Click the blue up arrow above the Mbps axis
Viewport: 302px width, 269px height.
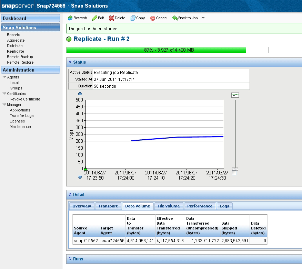click(80, 94)
